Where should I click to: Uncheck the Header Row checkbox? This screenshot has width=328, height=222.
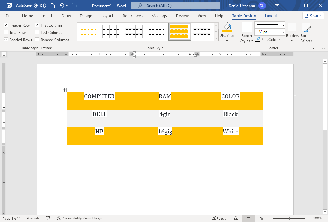point(6,25)
